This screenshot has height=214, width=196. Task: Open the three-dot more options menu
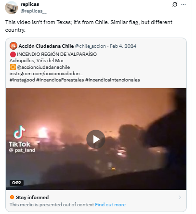183,4
